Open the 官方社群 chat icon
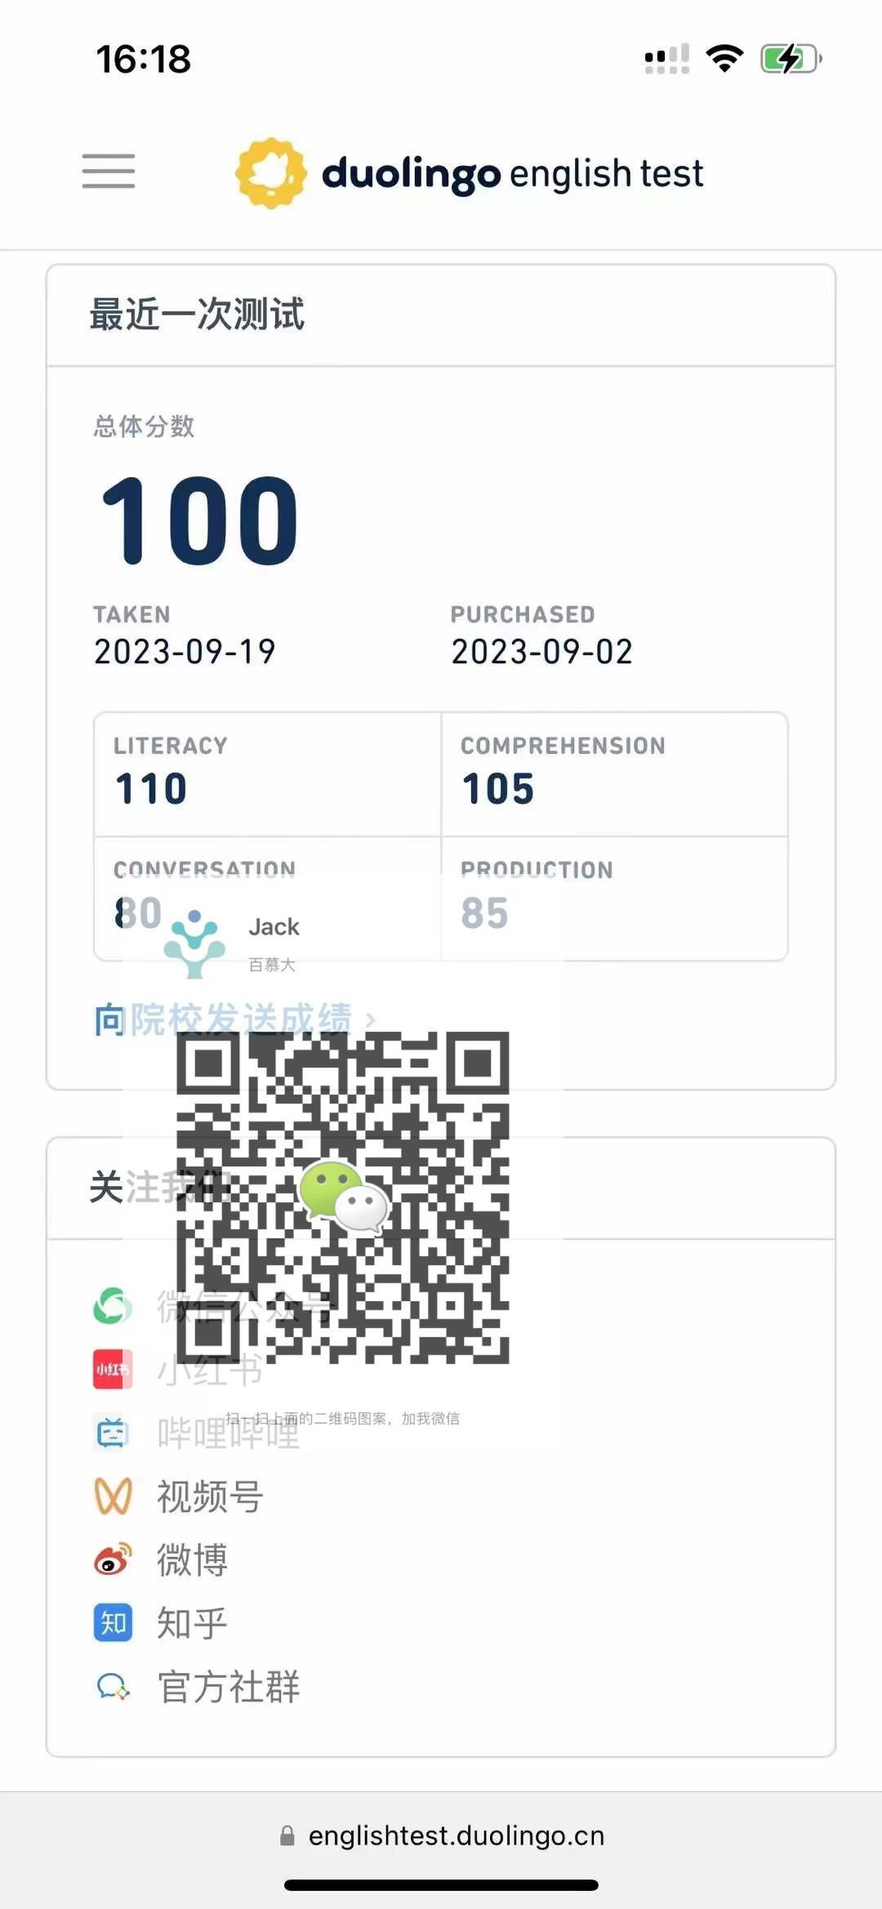The width and height of the screenshot is (882, 1909). (113, 1687)
